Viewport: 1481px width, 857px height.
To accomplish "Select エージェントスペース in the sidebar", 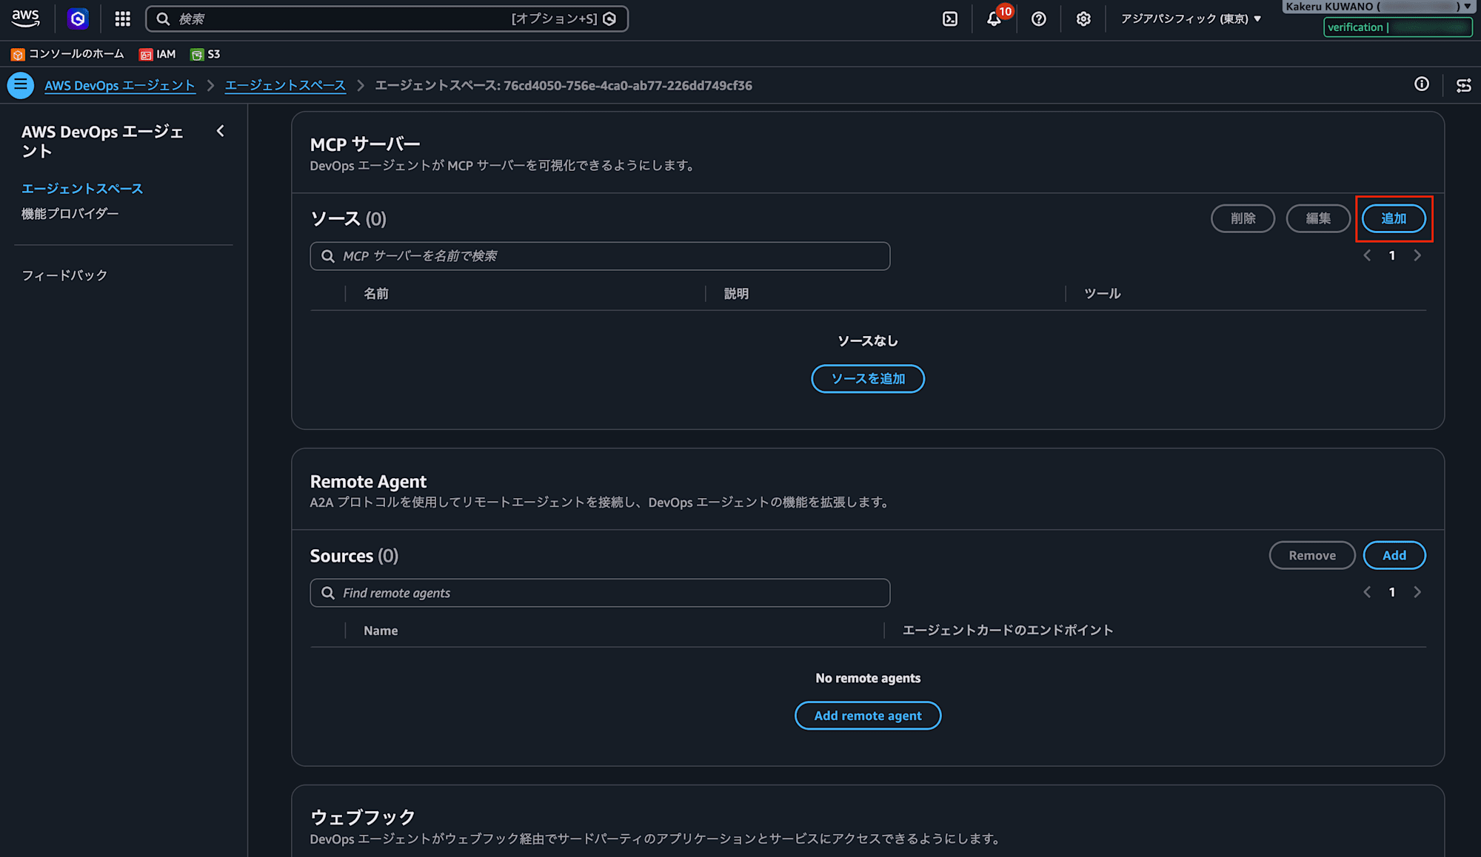I will 82,189.
